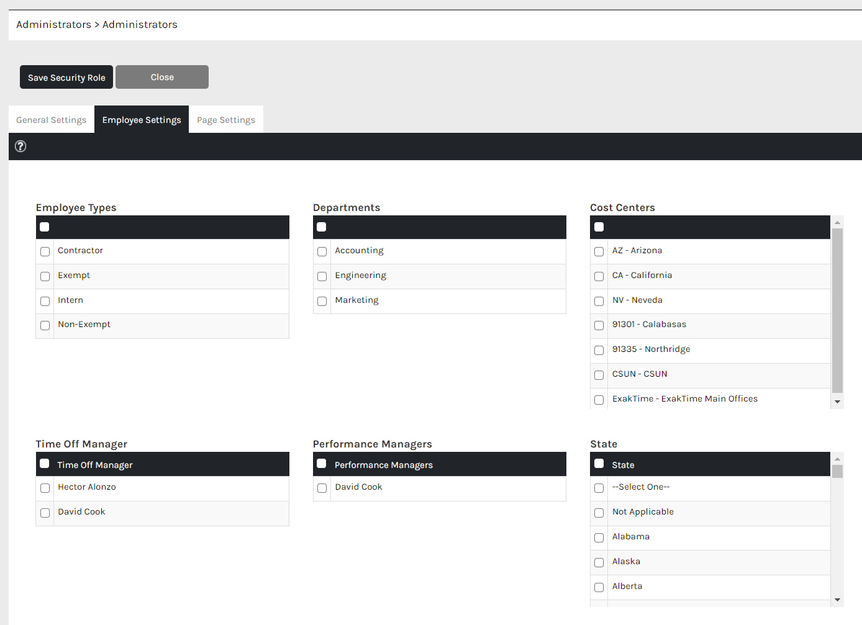Click the Administrators > Administrators breadcrumb
Image resolution: width=862 pixels, height=625 pixels.
click(97, 25)
